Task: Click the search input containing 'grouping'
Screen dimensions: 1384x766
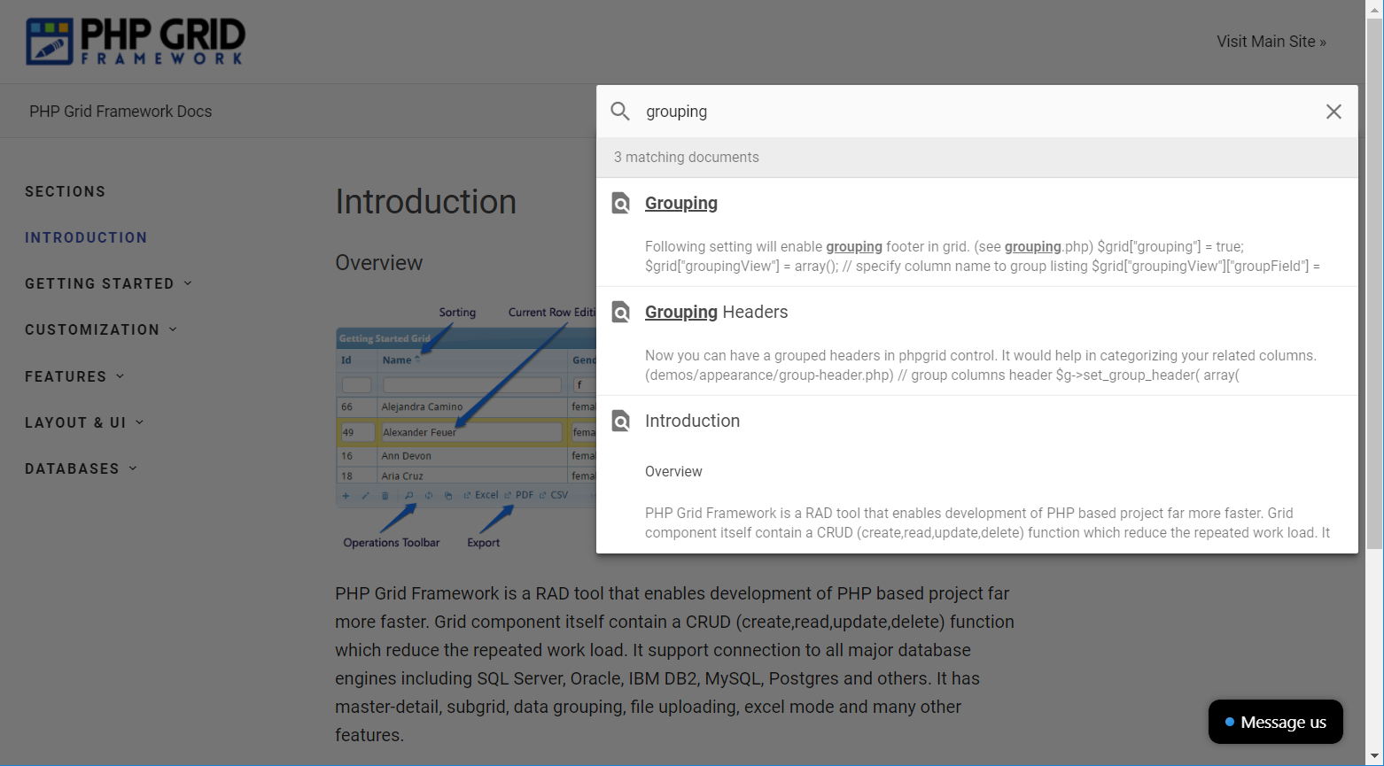Action: tap(975, 112)
